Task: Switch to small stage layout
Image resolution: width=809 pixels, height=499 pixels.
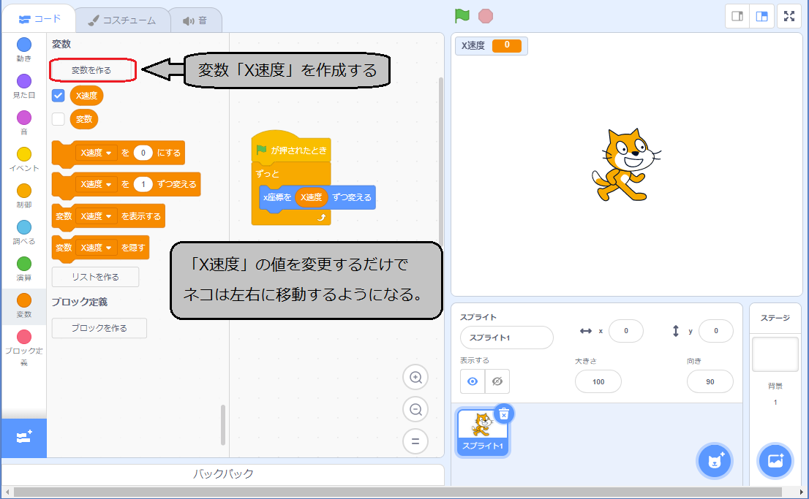Action: (737, 17)
